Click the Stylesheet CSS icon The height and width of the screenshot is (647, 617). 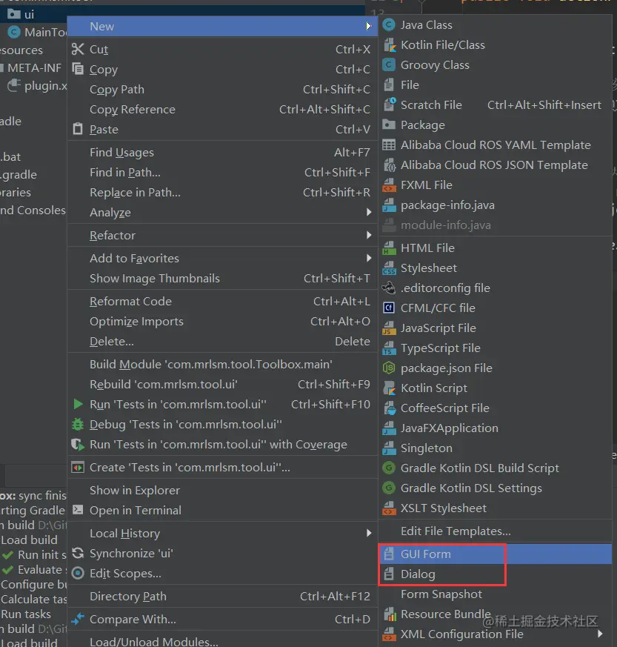[389, 268]
